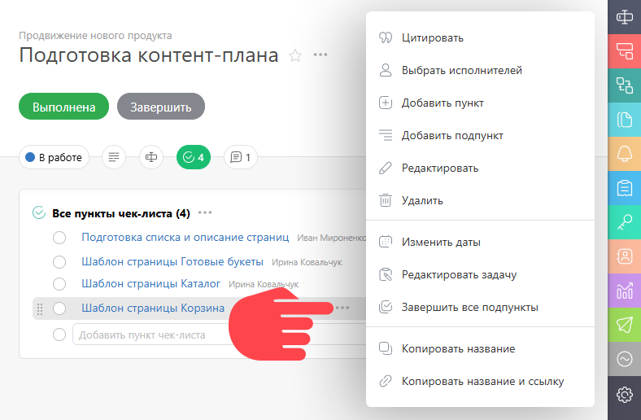Open three-dot menu of Все пункты чек-листа

tap(205, 212)
